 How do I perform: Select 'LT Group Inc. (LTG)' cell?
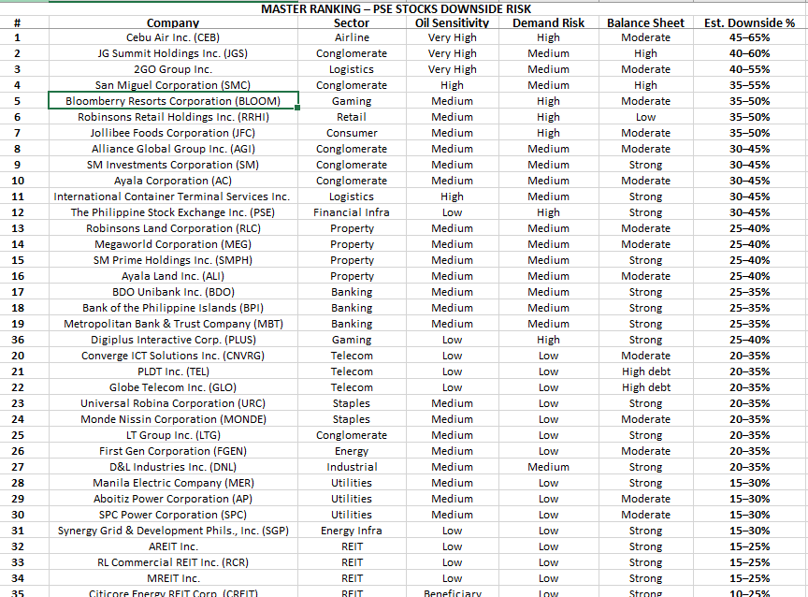point(173,436)
